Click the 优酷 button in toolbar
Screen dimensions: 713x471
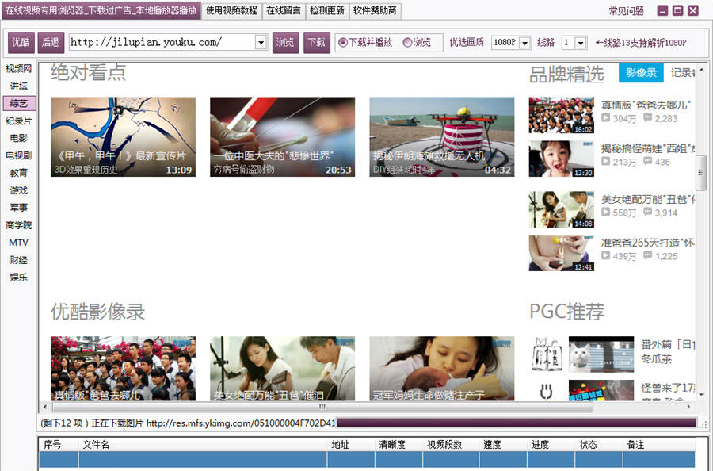[21, 43]
